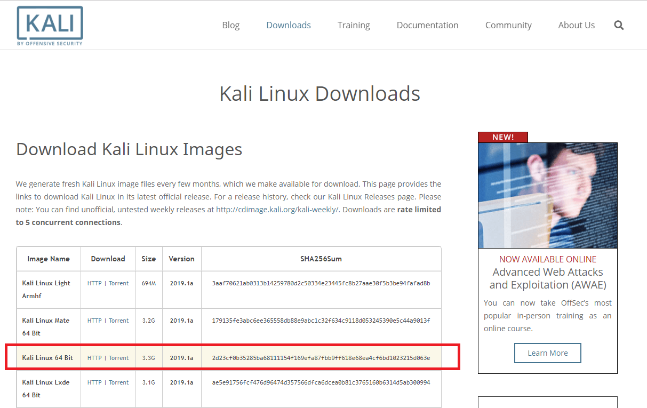Click the 'NOW AVAILABLE ONLINE' text
The image size is (647, 408).
(548, 259)
